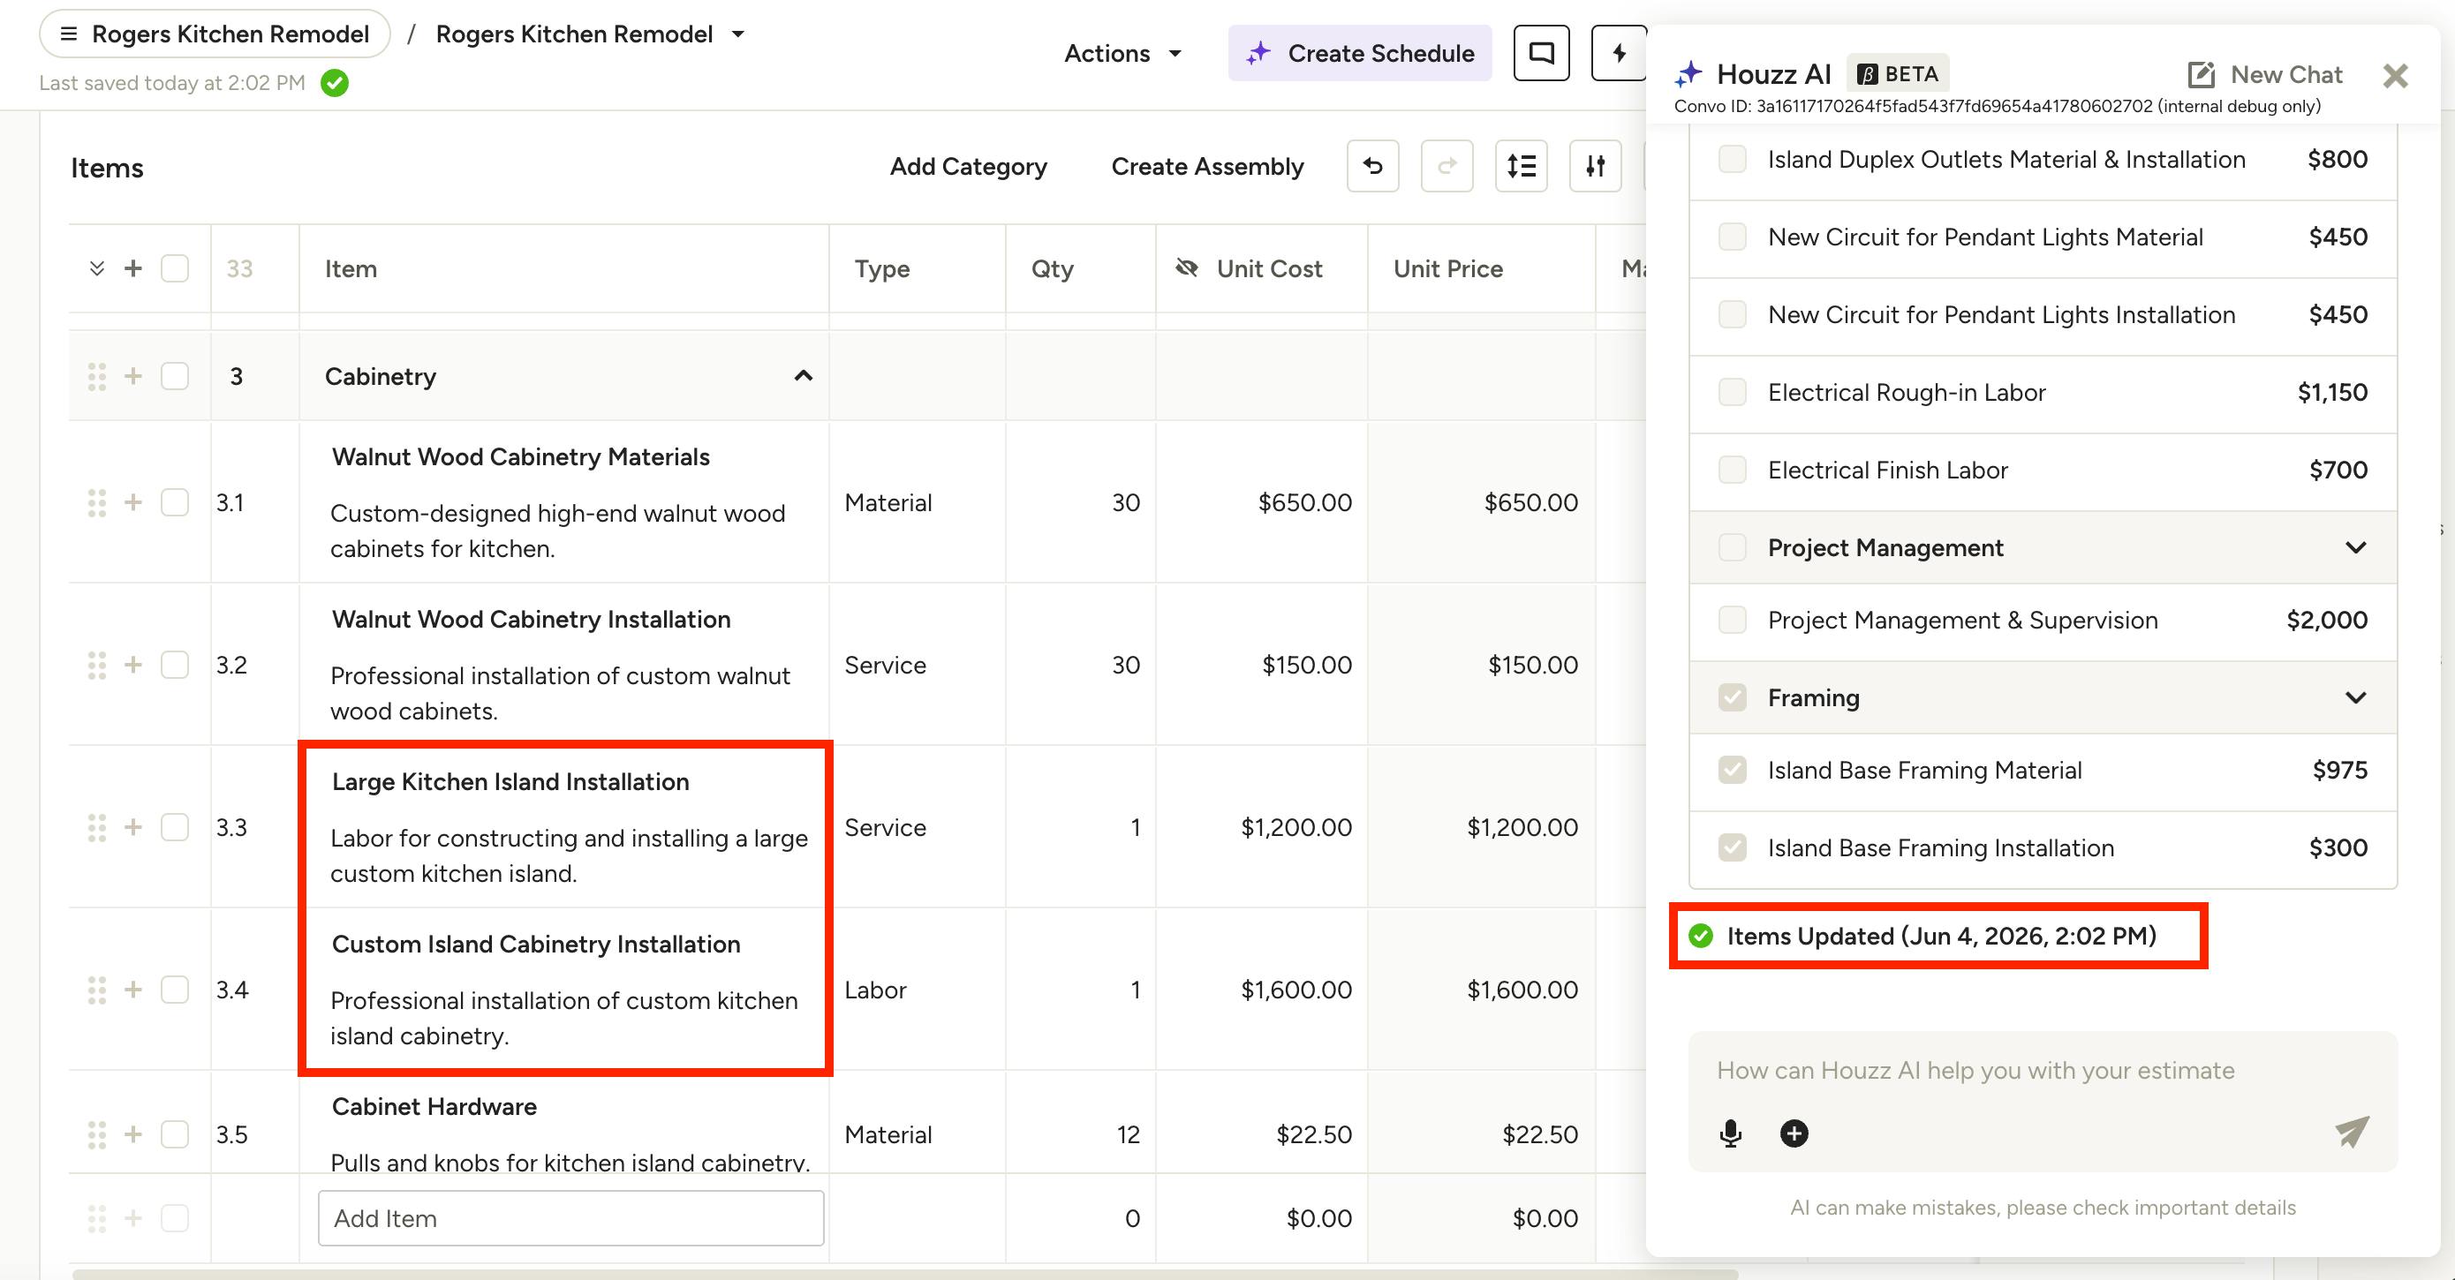Collapse all rows with double chevron icon

coord(96,268)
